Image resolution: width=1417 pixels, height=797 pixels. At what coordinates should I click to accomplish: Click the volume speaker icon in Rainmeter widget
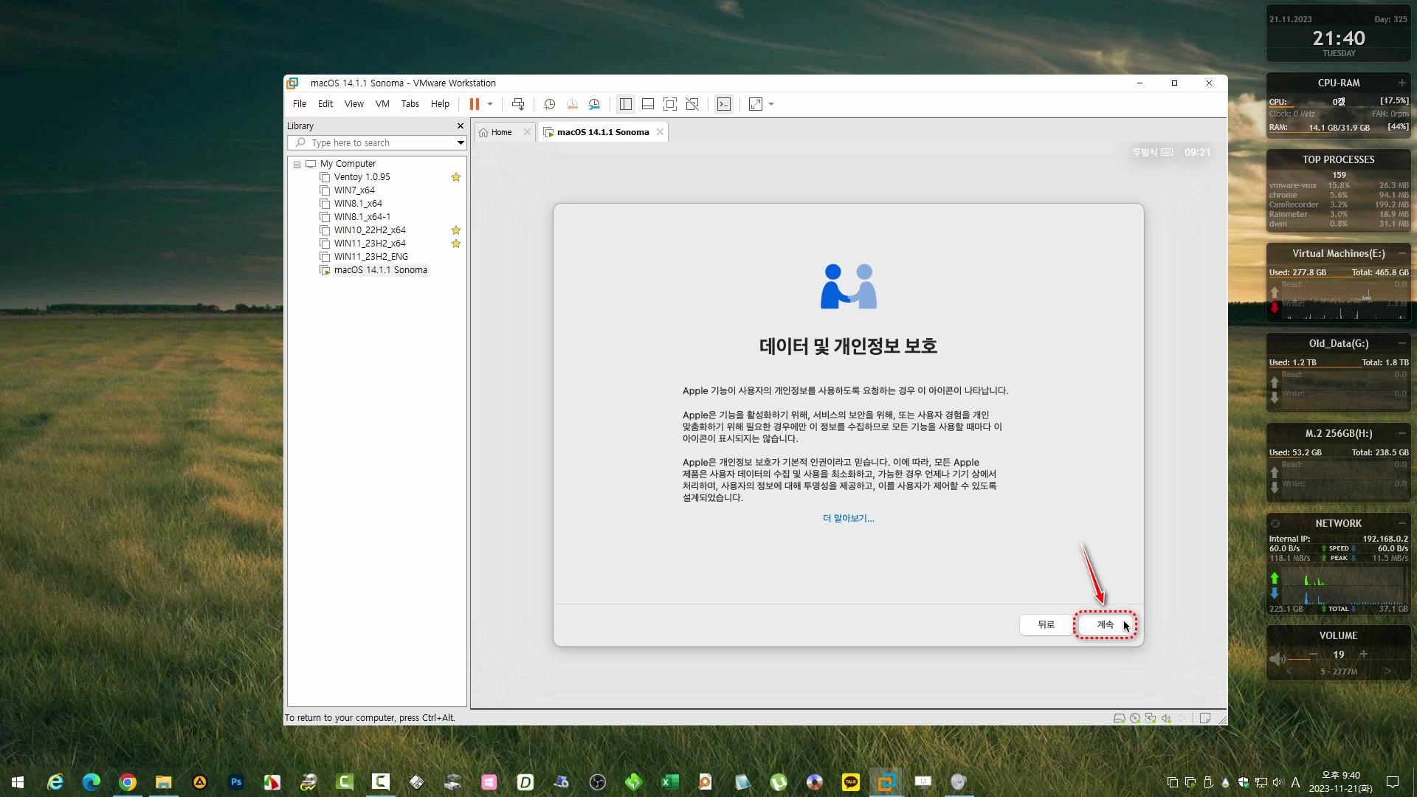point(1278,658)
